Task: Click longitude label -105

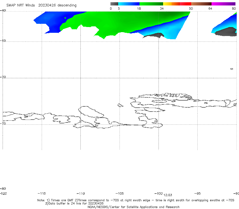Action: click(119, 193)
